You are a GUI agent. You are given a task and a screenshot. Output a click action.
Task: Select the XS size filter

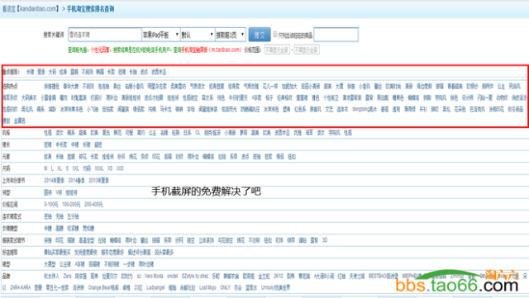pyautogui.click(x=110, y=168)
